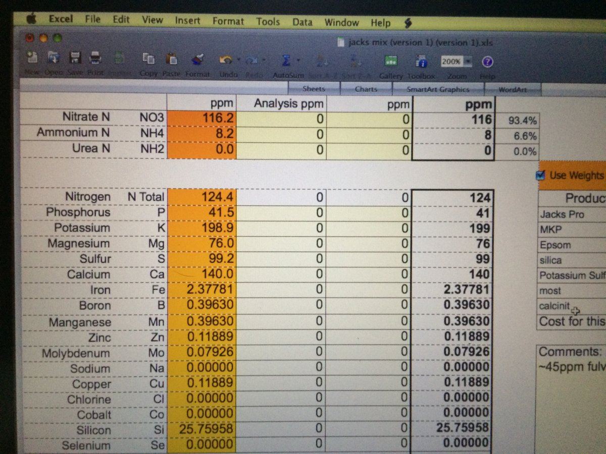Click the Paste toolbar icon
Viewport: 606px width, 454px height.
pos(172,59)
